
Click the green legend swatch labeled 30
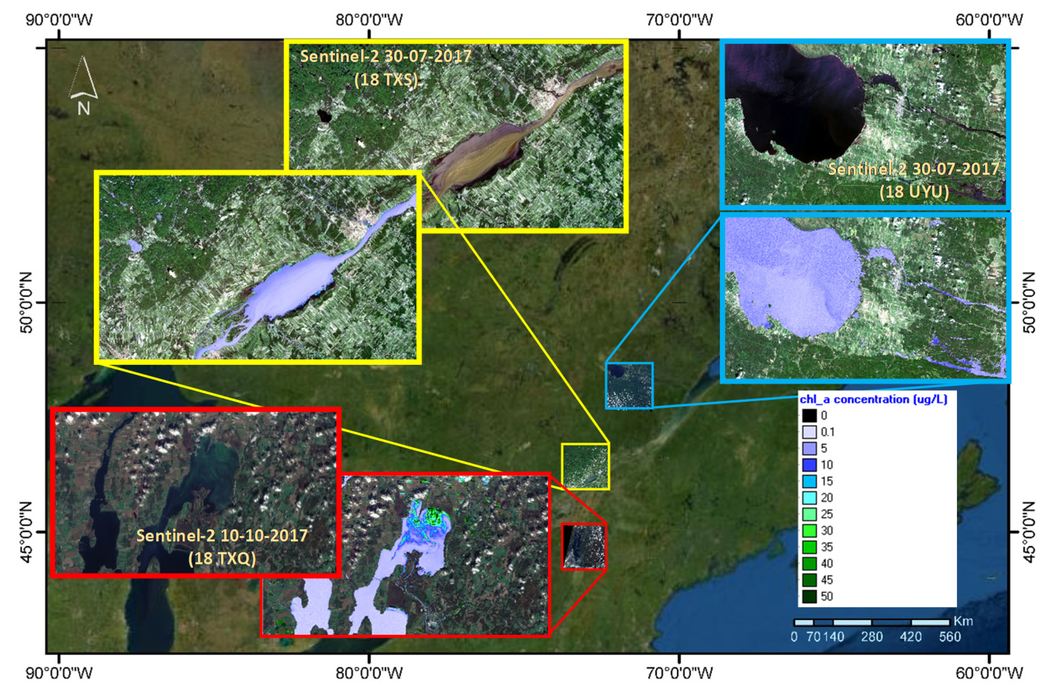(810, 531)
